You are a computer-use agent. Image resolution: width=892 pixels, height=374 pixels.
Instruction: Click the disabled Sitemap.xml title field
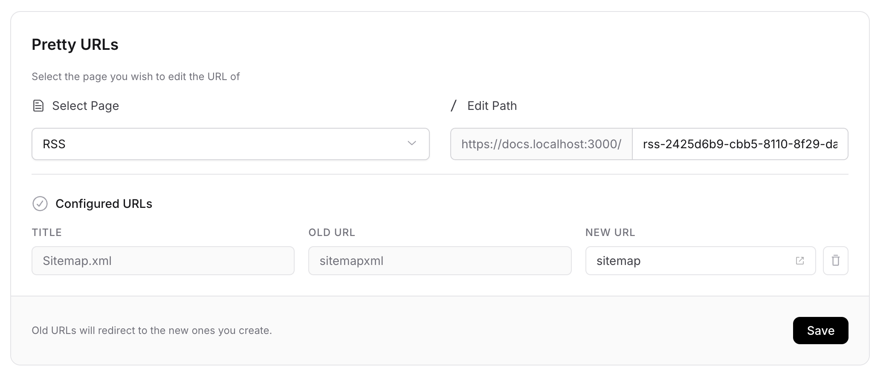click(163, 261)
